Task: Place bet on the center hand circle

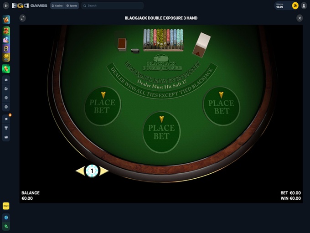Action: coord(161,132)
